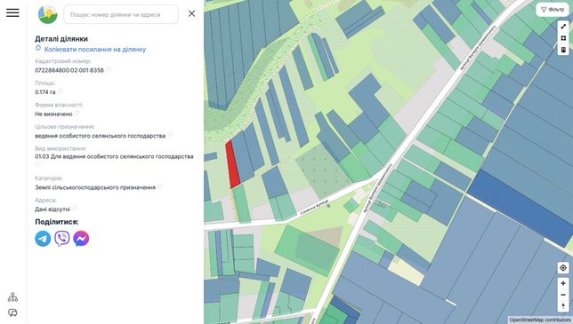Click the trash delete measurements icon

563,50
